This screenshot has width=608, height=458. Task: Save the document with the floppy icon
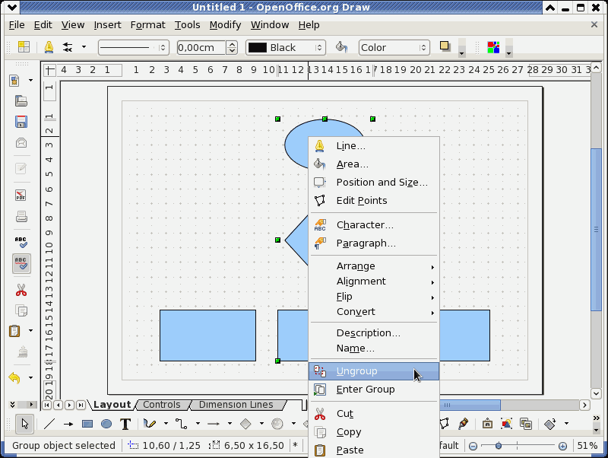21,122
